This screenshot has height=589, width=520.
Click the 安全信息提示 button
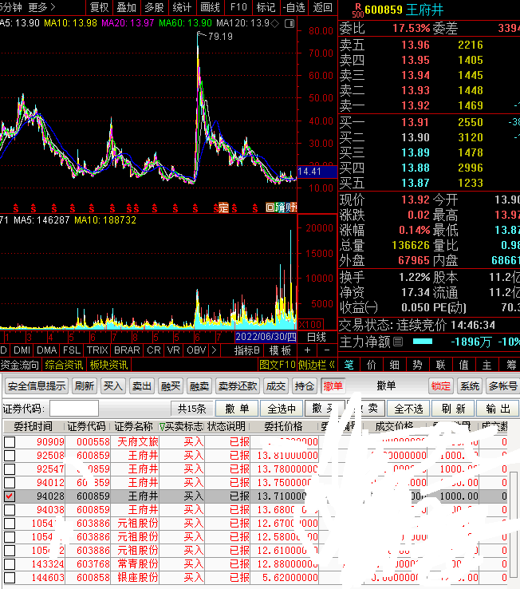37,385
